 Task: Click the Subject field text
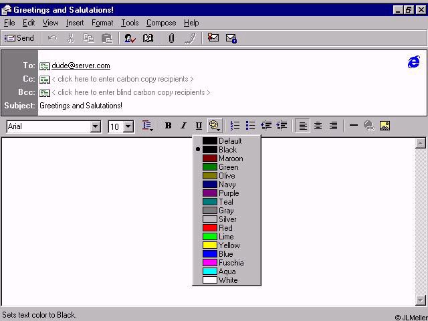click(81, 106)
